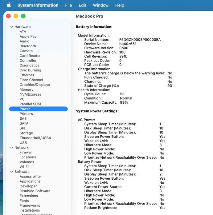Open the Edit menu
The image size is (213, 215).
coord(82,5)
